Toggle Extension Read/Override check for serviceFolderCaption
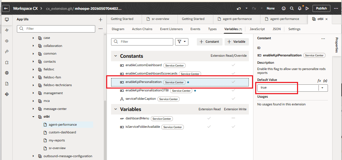Viewport: 342px width, 160px height. pos(233,98)
